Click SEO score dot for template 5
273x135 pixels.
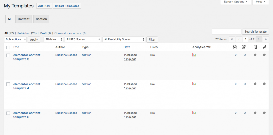click(x=255, y=113)
